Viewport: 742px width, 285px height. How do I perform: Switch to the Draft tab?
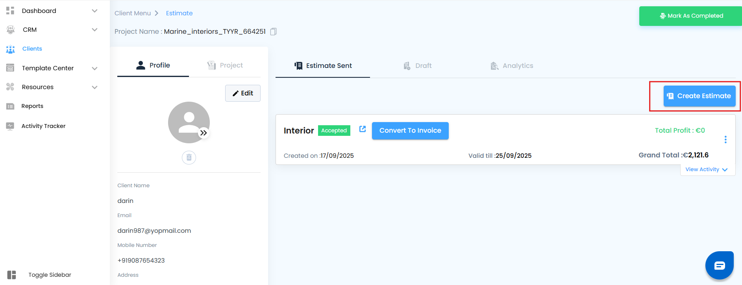click(418, 66)
